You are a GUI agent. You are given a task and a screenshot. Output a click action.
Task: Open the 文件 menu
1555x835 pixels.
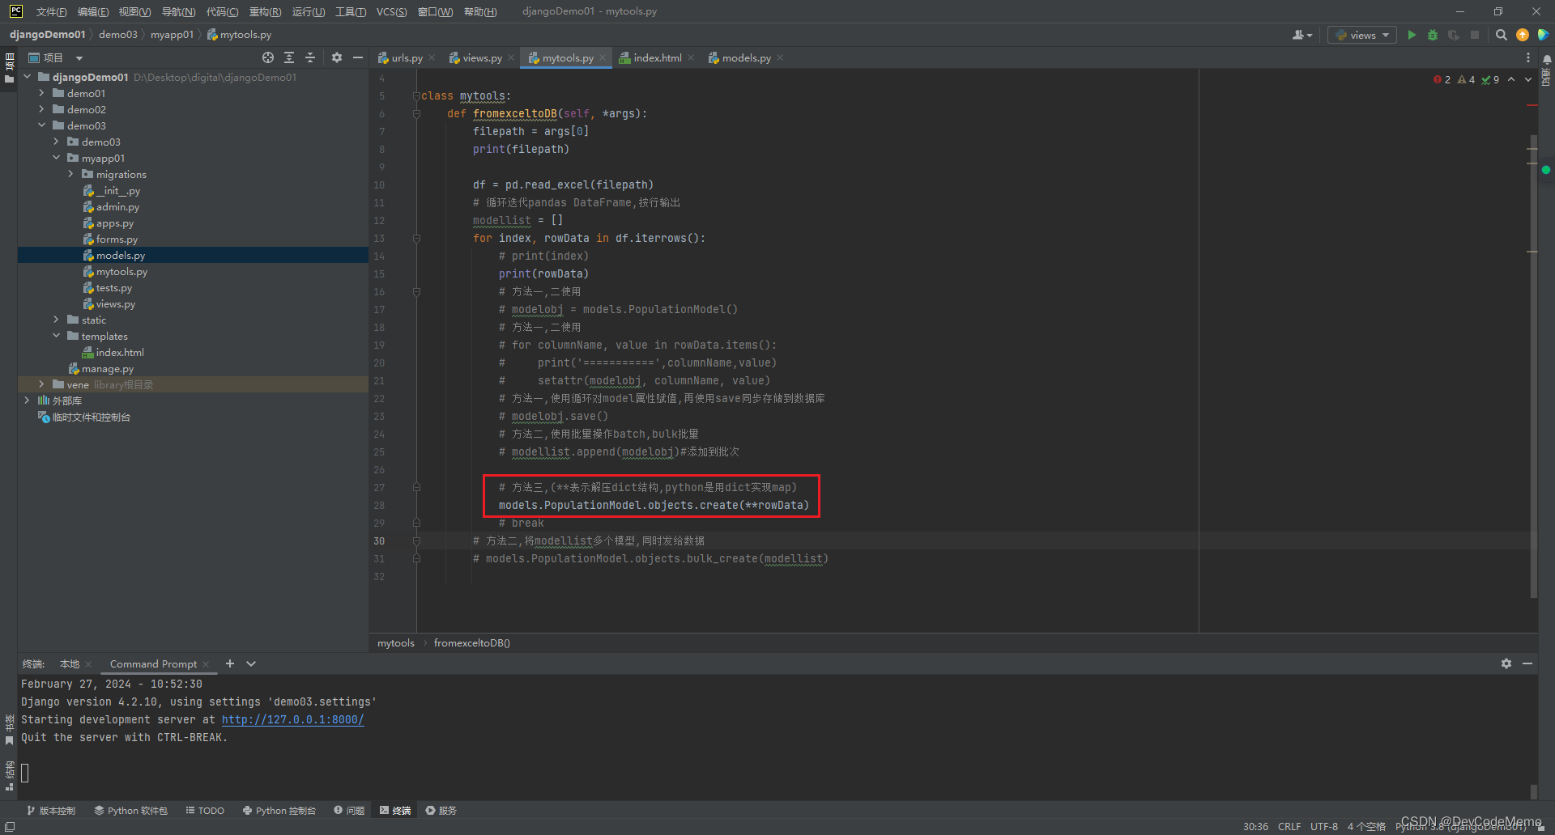[50, 11]
